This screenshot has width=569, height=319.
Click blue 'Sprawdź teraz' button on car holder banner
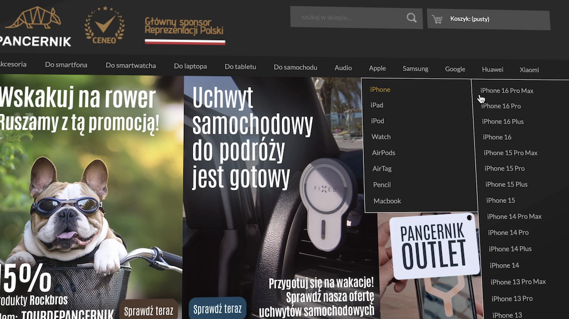(x=217, y=308)
